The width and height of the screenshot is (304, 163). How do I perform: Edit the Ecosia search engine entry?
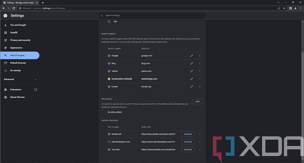191,87
